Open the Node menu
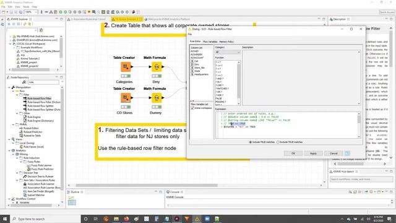The height and width of the screenshot is (223, 396). [26, 7]
